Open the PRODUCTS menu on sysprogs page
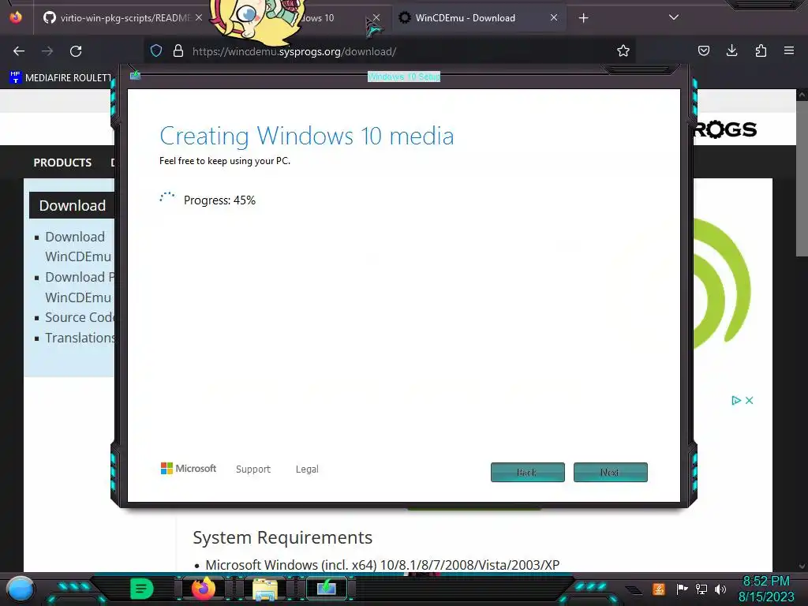Screen dimensions: 808x606 click(x=62, y=163)
